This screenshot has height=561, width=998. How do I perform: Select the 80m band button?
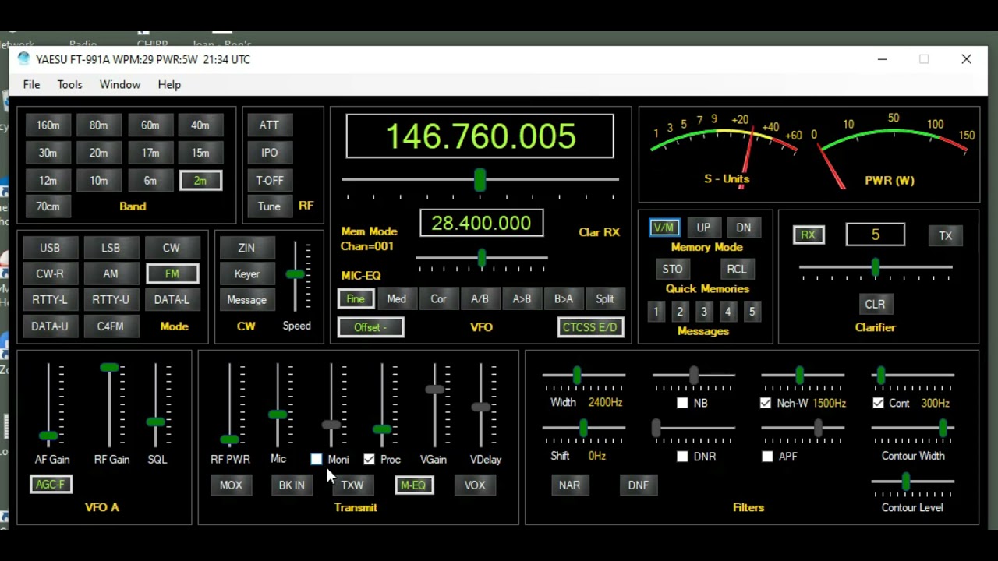[98, 125]
